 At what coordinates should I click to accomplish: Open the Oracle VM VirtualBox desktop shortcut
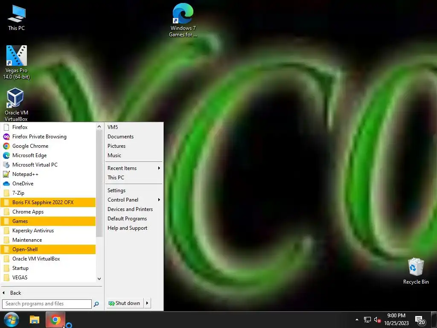[16, 105]
